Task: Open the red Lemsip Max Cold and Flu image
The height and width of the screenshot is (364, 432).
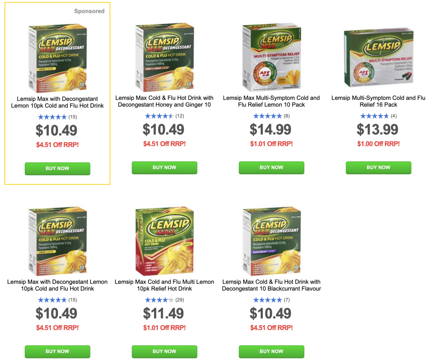Action: [164, 241]
